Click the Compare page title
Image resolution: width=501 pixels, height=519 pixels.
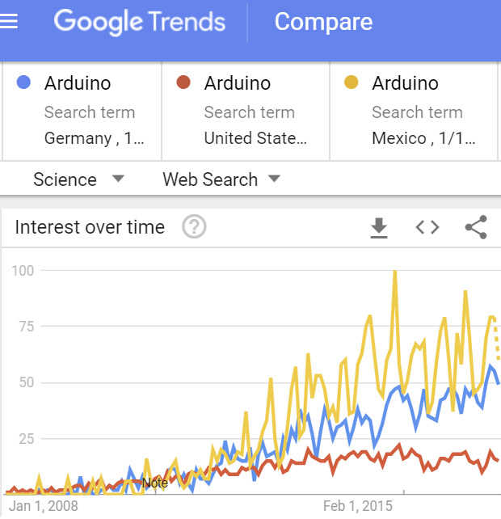point(323,22)
